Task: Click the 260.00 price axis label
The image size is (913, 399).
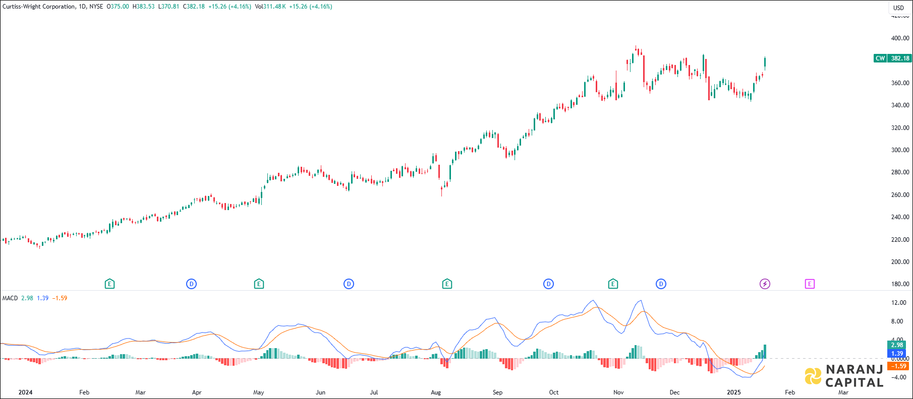Action: [900, 195]
